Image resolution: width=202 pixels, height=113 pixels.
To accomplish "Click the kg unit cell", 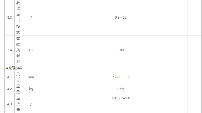I will [31, 89].
